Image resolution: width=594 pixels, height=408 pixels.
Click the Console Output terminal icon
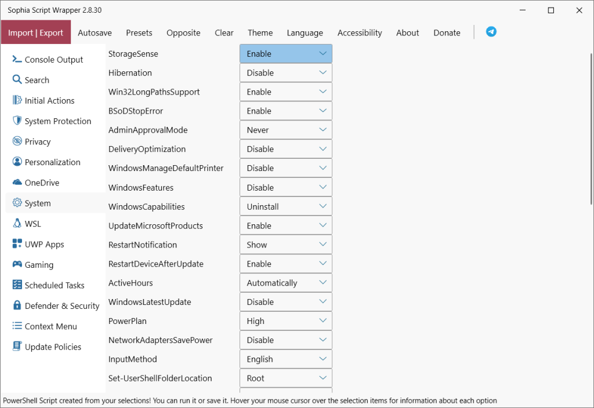17,59
